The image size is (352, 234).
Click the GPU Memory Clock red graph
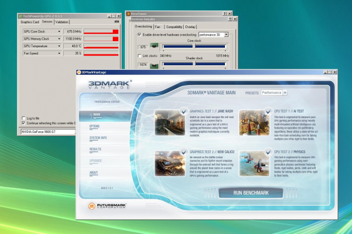pyautogui.click(x=101, y=39)
